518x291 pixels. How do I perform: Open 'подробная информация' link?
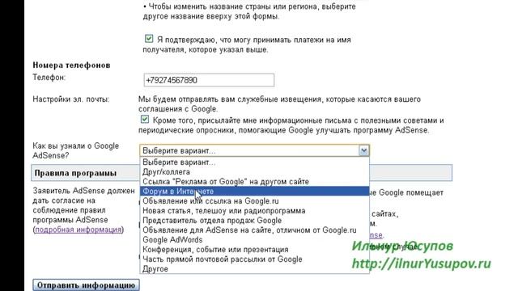coord(79,230)
